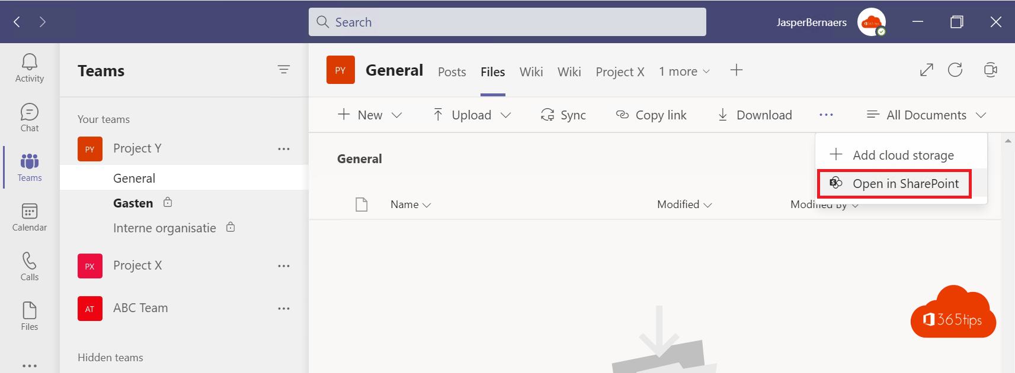The width and height of the screenshot is (1015, 373).
Task: Expand the Upload dropdown
Action: pyautogui.click(x=505, y=115)
